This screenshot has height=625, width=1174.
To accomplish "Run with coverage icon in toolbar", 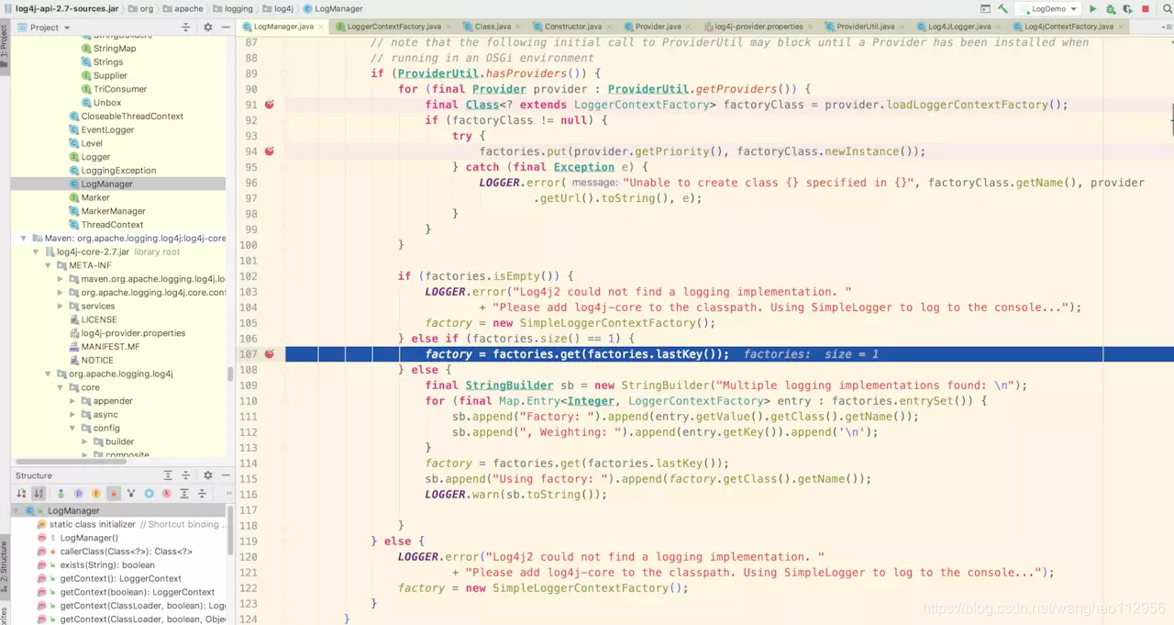I will click(x=1127, y=8).
